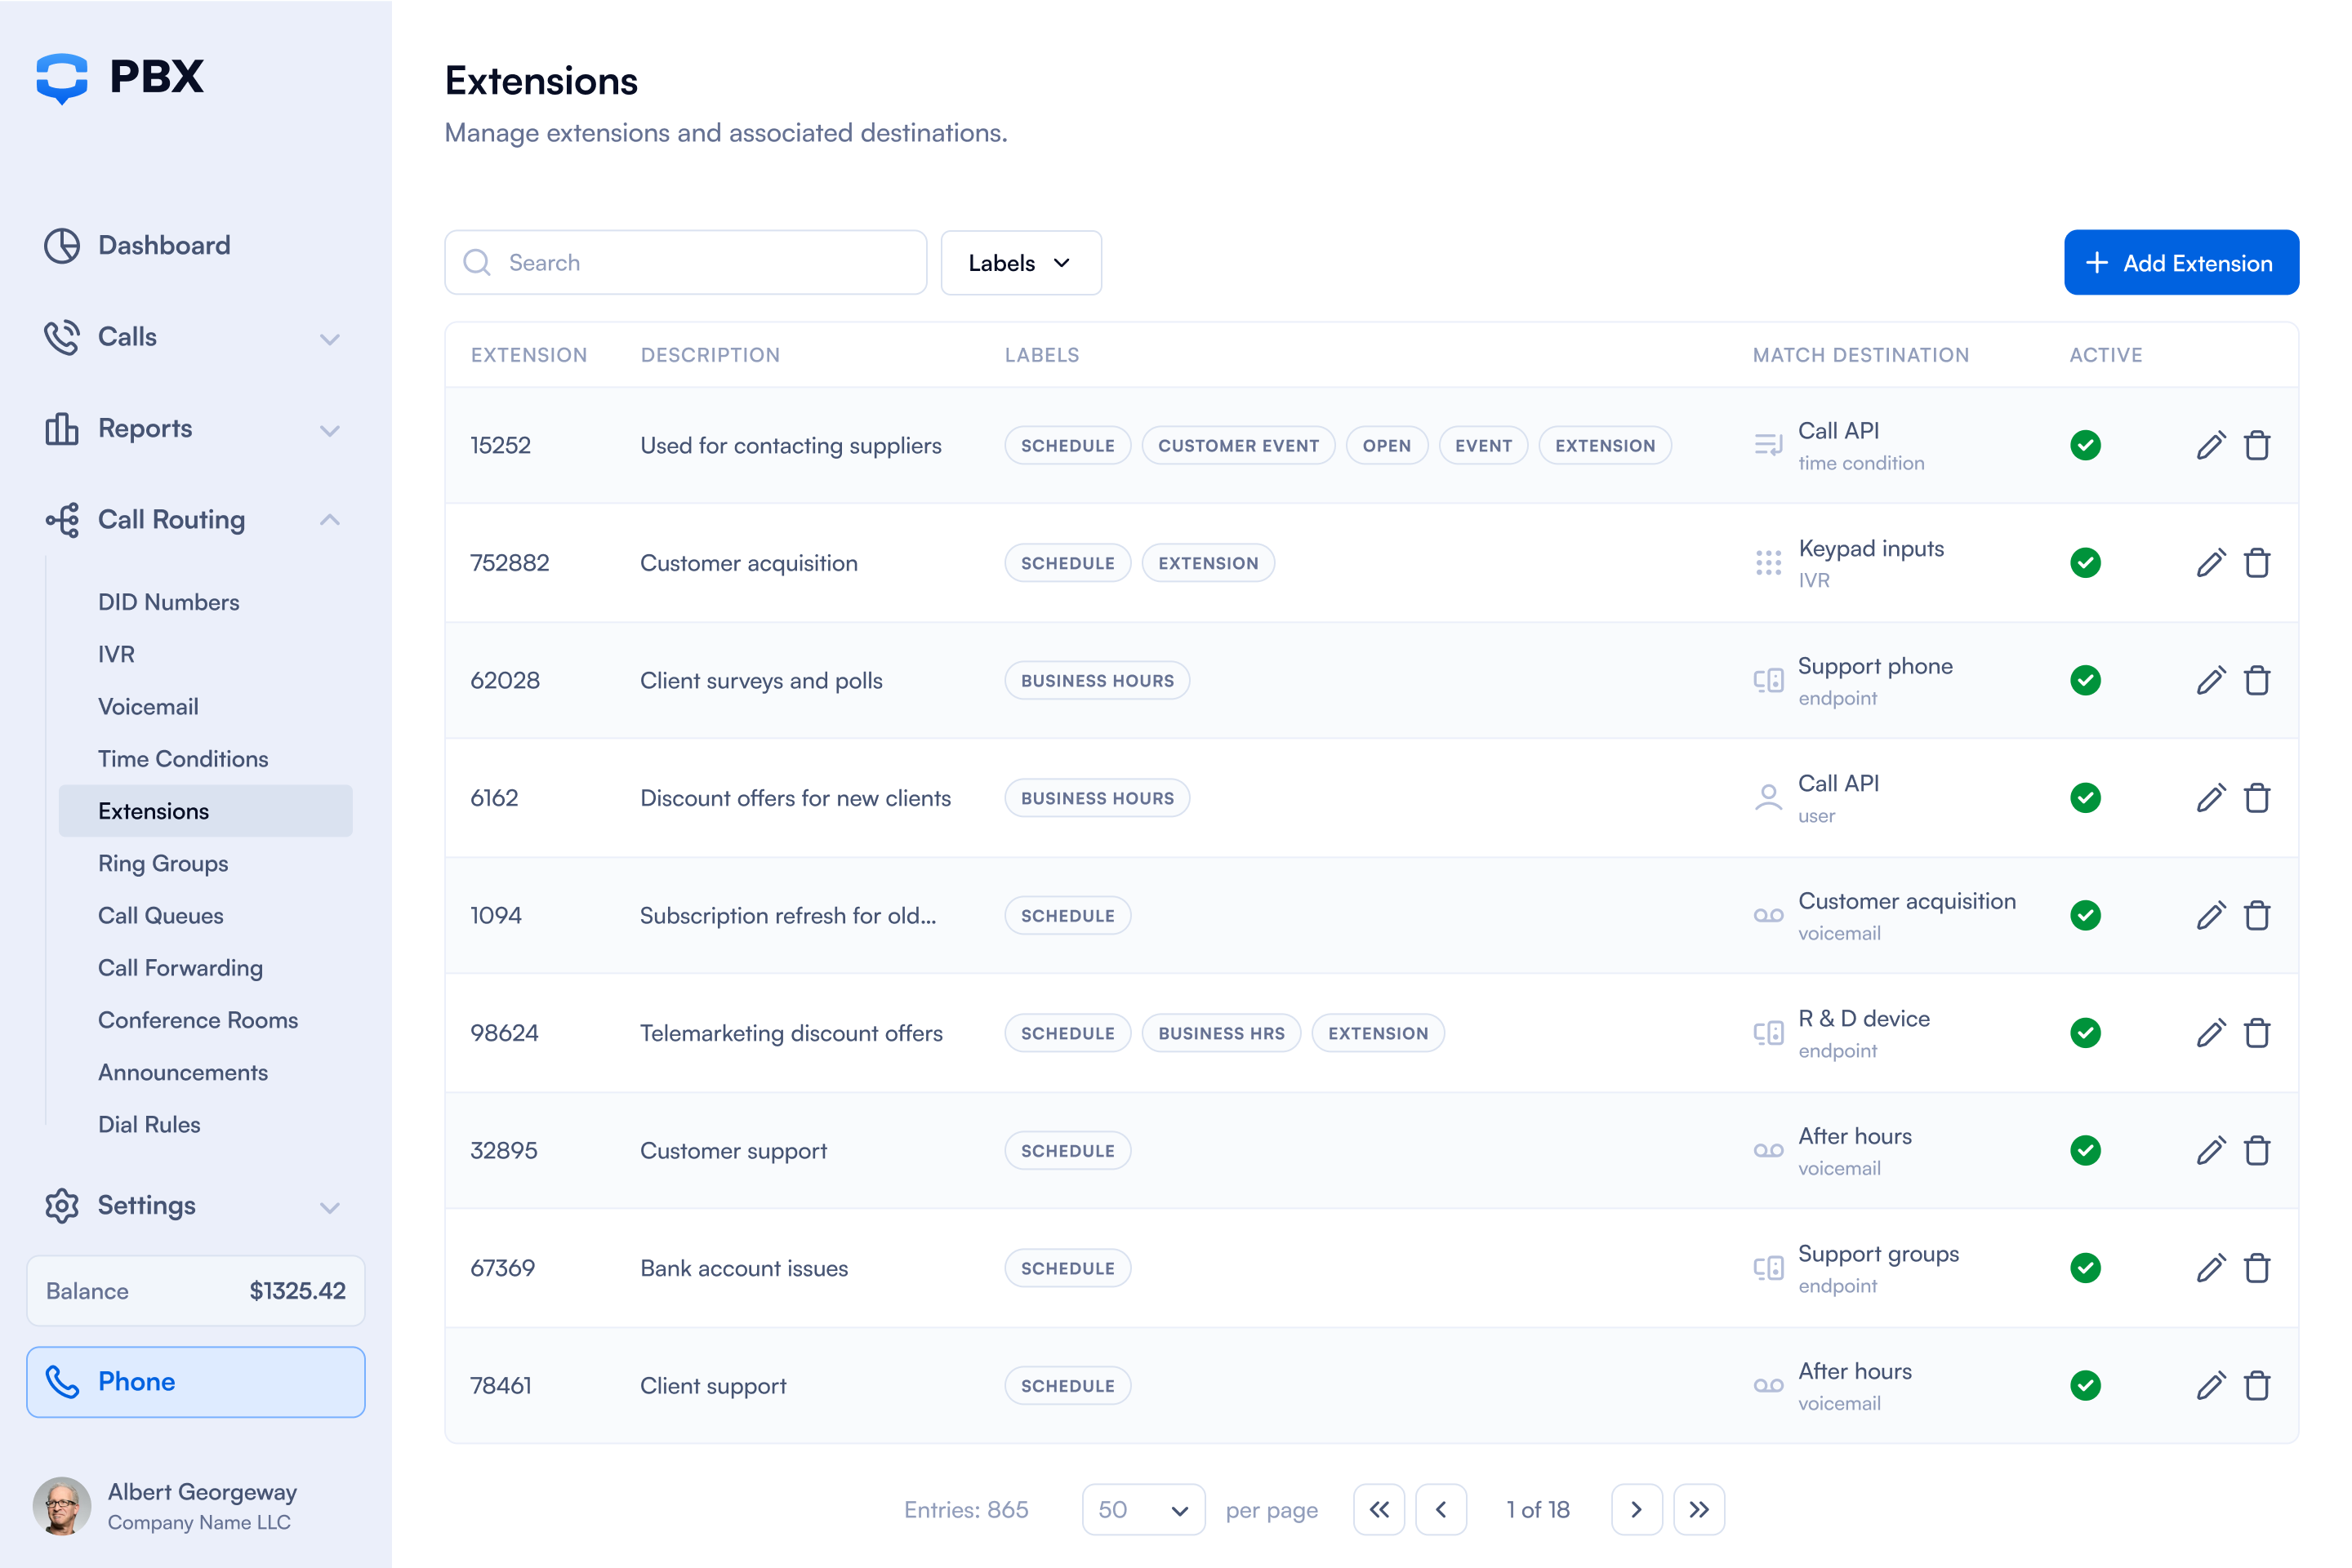Delete extension 752882 using trash icon
The image size is (2352, 1568).
pos(2257,563)
